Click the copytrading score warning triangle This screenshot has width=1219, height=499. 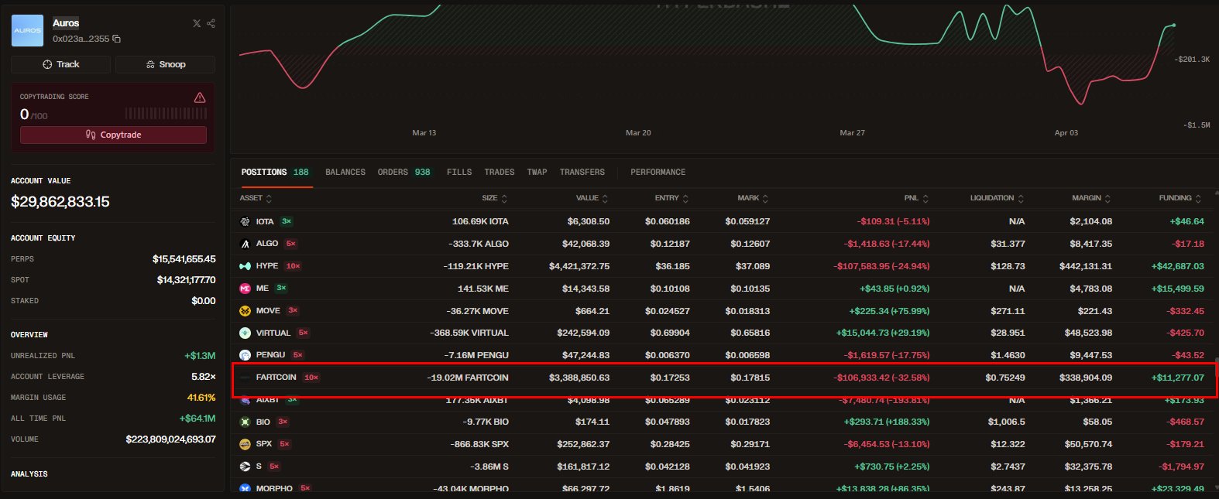point(200,97)
